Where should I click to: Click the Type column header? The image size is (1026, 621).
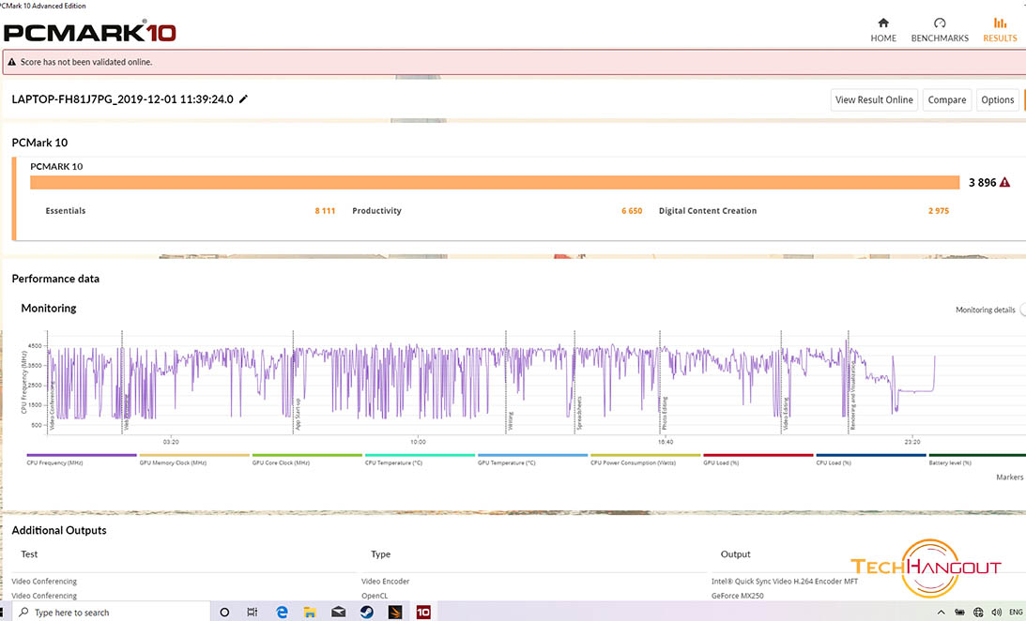tap(380, 554)
